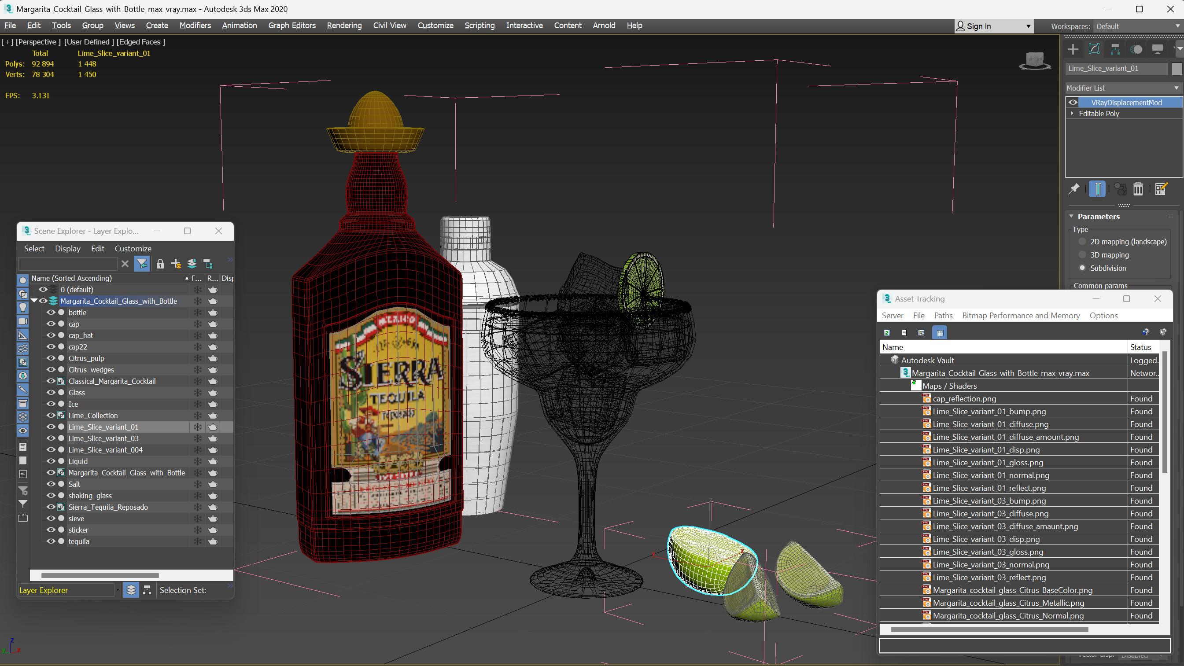Viewport: 1184px width, 666px height.
Task: Open the Motion panel tab
Action: point(1136,49)
